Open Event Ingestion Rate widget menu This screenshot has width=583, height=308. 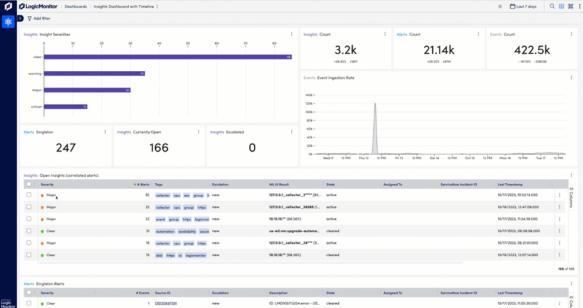[571, 78]
